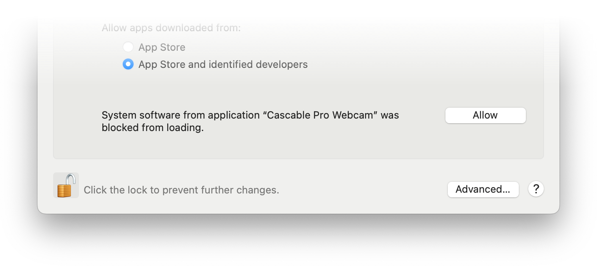Click the open padlock icon
This screenshot has width=597, height=266.
click(x=66, y=185)
